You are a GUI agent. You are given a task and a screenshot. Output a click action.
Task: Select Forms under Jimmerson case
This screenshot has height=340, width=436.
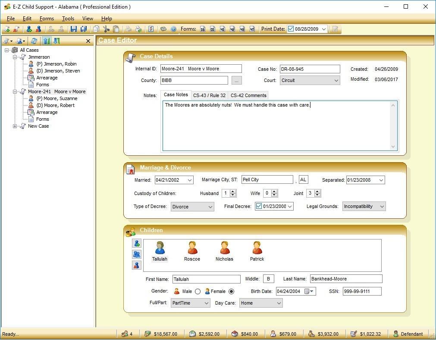pyautogui.click(x=43, y=85)
